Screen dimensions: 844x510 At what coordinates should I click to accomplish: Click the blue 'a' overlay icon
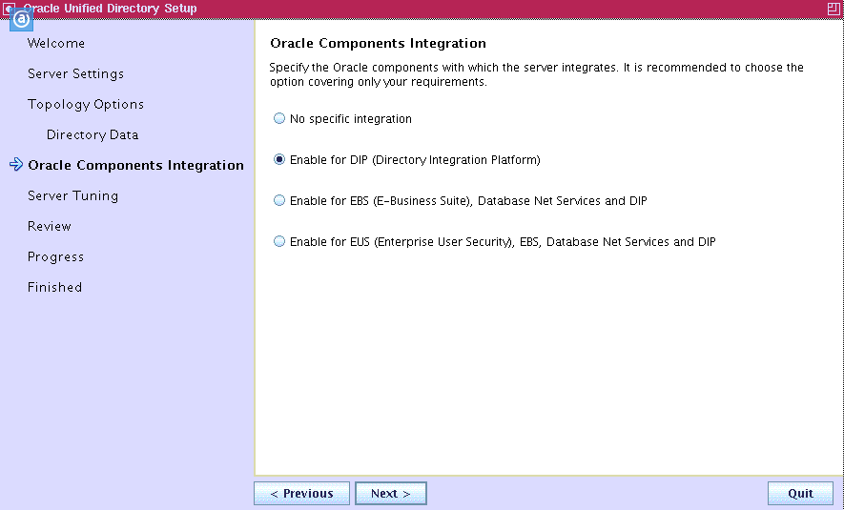(21, 19)
